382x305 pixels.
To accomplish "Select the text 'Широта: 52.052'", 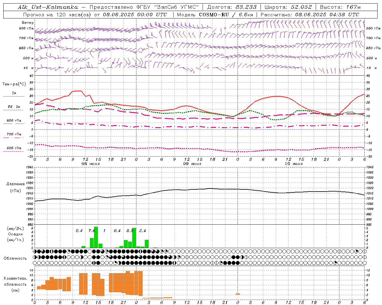I will pyautogui.click(x=288, y=7).
